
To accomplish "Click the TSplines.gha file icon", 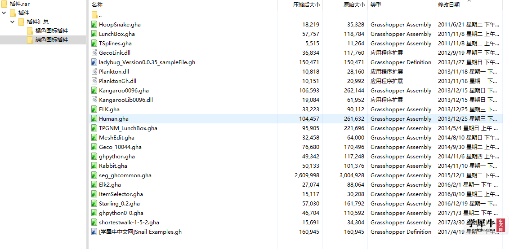I will [x=94, y=43].
